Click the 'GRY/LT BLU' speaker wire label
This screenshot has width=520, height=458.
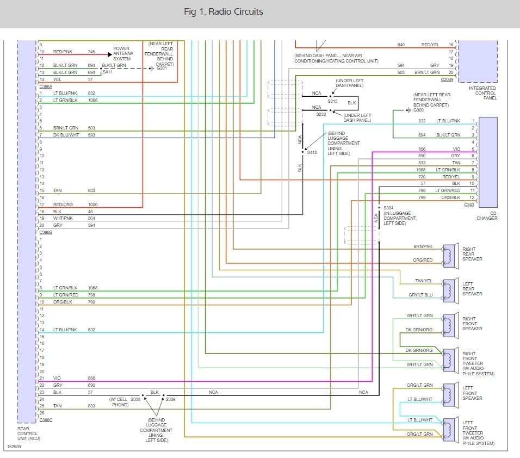point(420,294)
